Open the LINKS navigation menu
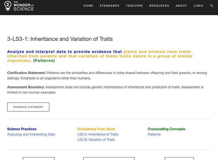Viewport: 218px width, 160px height. point(199,5)
